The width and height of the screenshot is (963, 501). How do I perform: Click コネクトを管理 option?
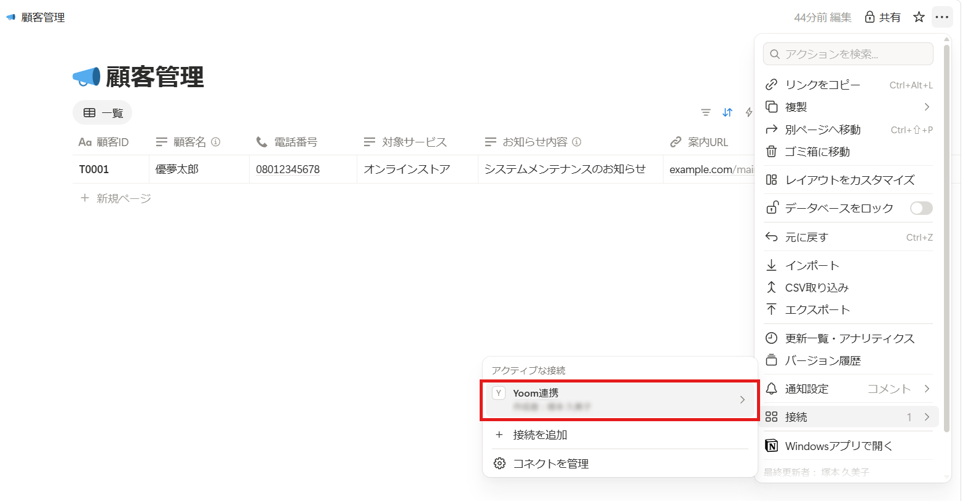point(620,463)
